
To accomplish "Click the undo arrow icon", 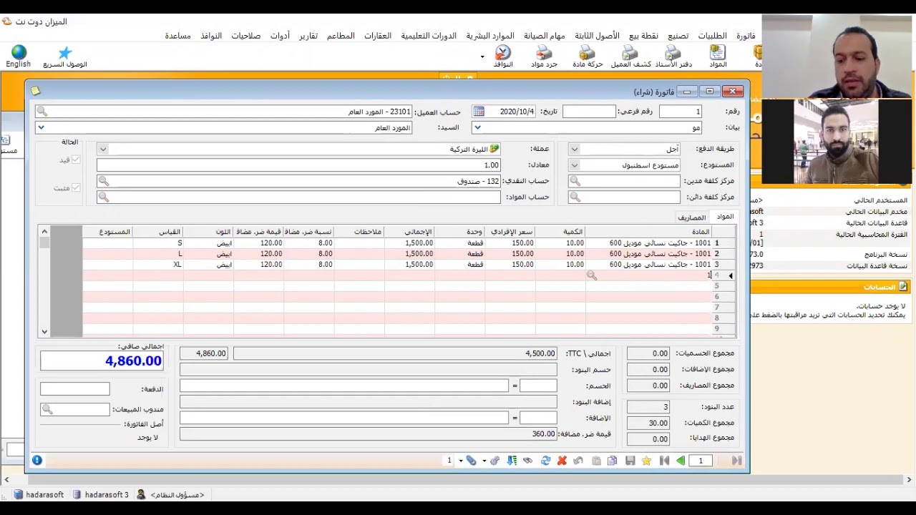I will 578,461.
